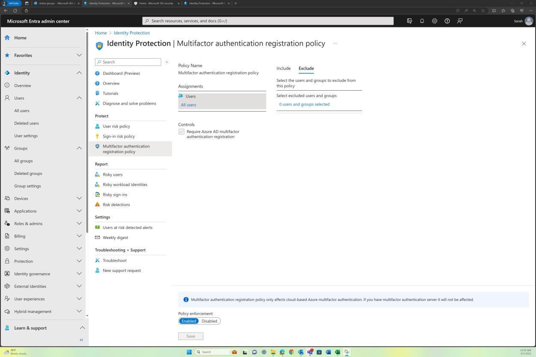The height and width of the screenshot is (357, 536).
Task: Click the Identity Protection search box
Action: point(128,62)
